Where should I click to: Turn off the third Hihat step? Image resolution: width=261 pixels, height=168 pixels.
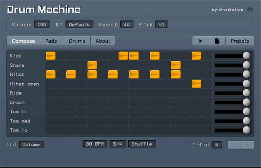pyautogui.click(x=92, y=74)
